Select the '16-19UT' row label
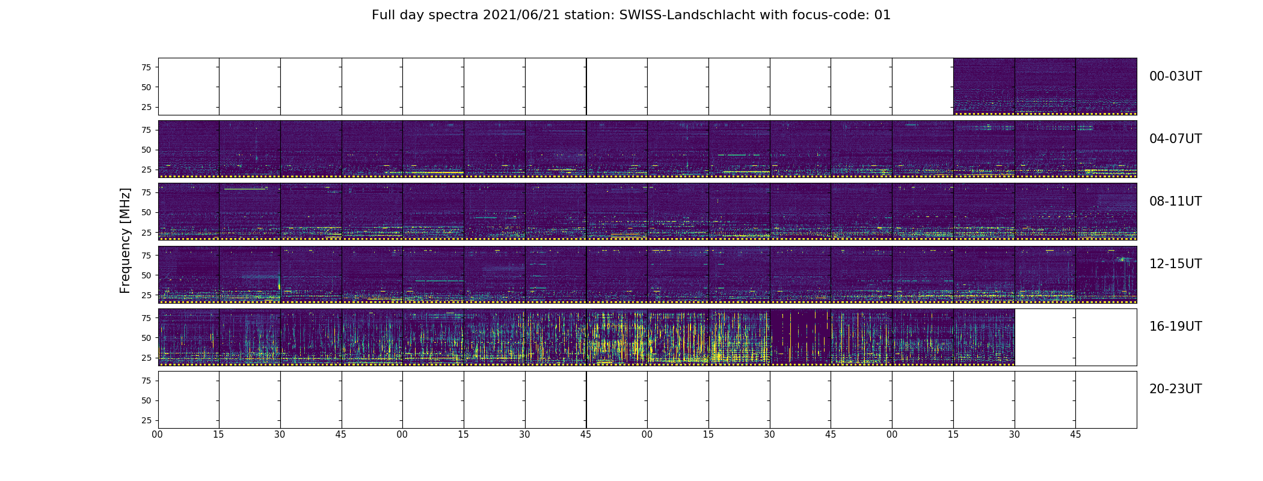Viewport: 1263px width, 481px height. 1175,326
